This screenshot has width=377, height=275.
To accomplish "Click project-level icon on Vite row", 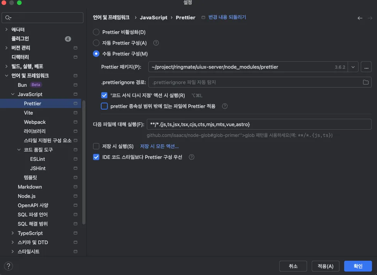I will 75,113.
